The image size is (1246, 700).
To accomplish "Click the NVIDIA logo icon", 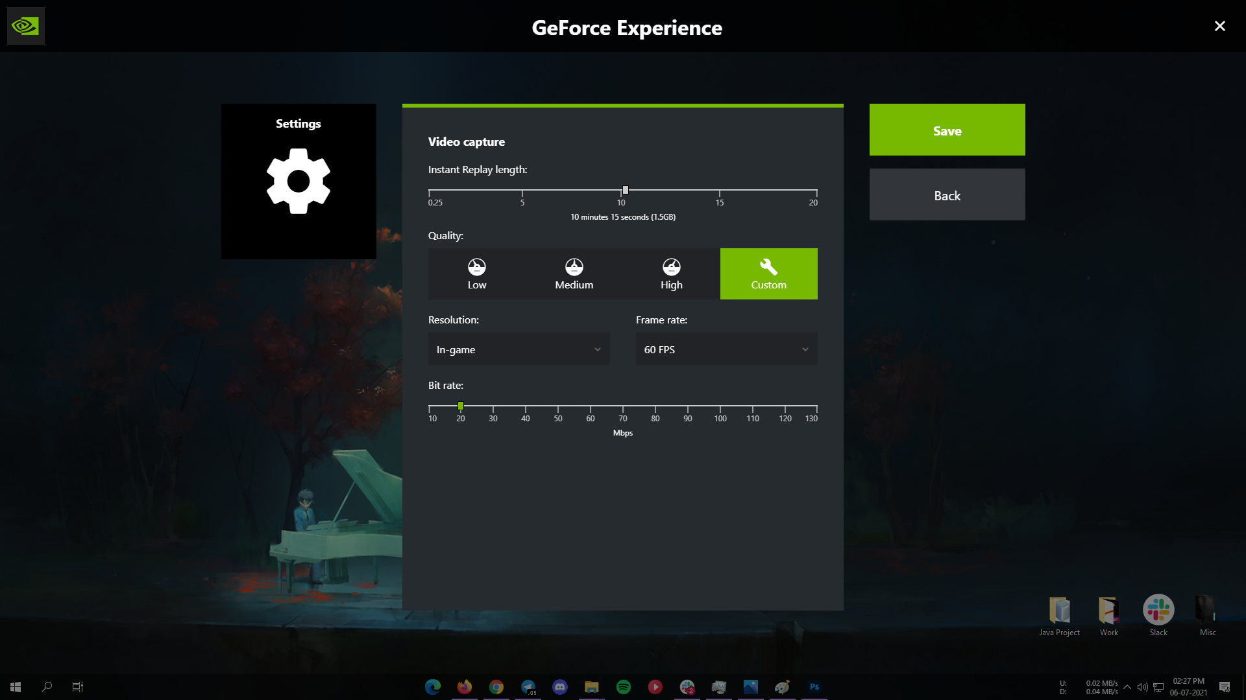I will [x=26, y=26].
